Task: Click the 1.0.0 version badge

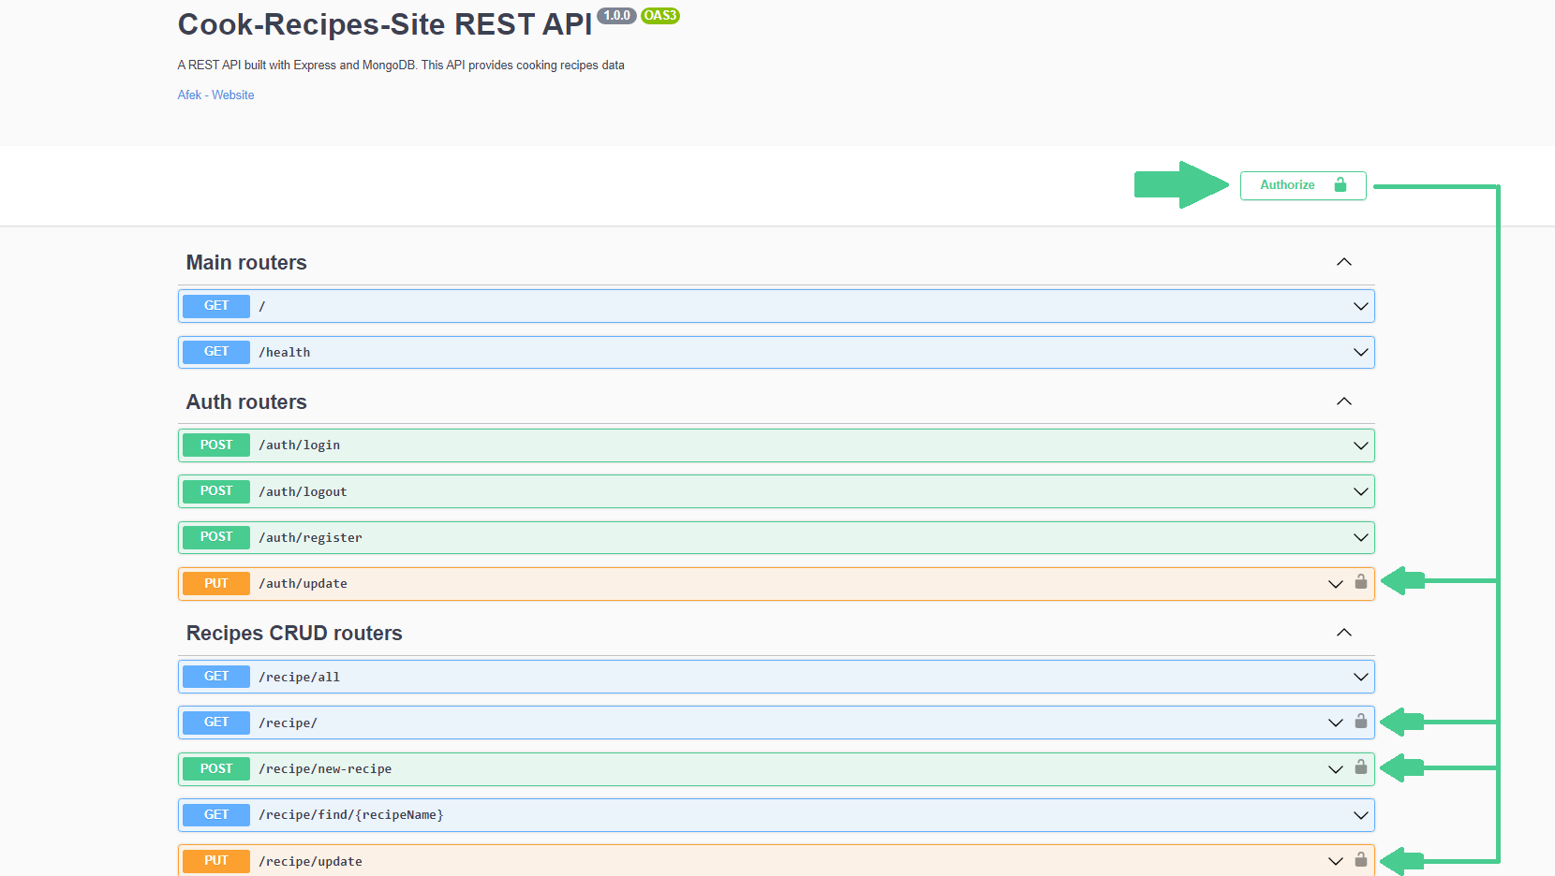Action: pos(616,16)
